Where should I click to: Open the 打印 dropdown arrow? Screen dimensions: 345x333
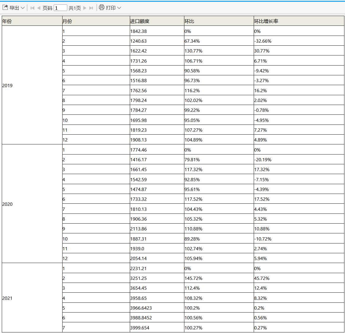[x=119, y=8]
